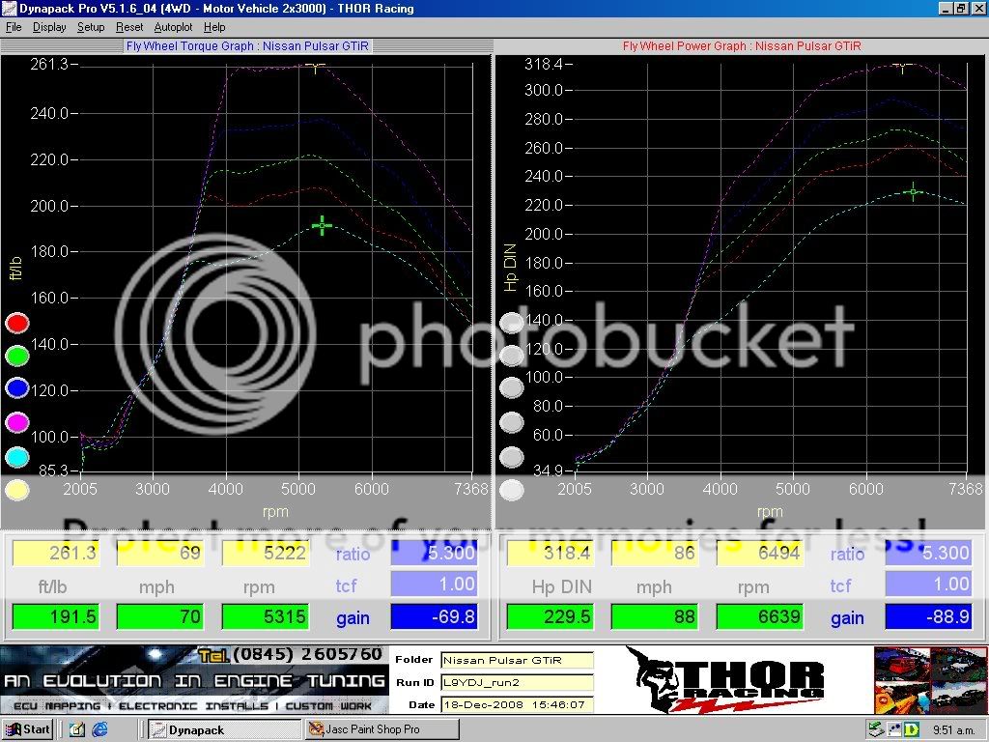Click the green 70 mph value

coord(160,616)
